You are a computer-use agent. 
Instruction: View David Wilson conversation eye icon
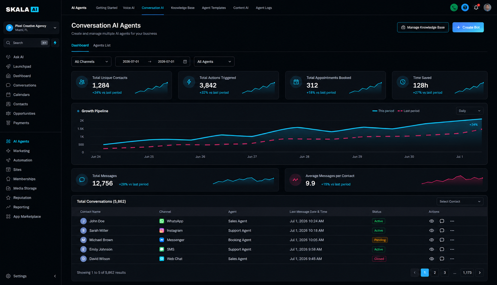pos(432,259)
